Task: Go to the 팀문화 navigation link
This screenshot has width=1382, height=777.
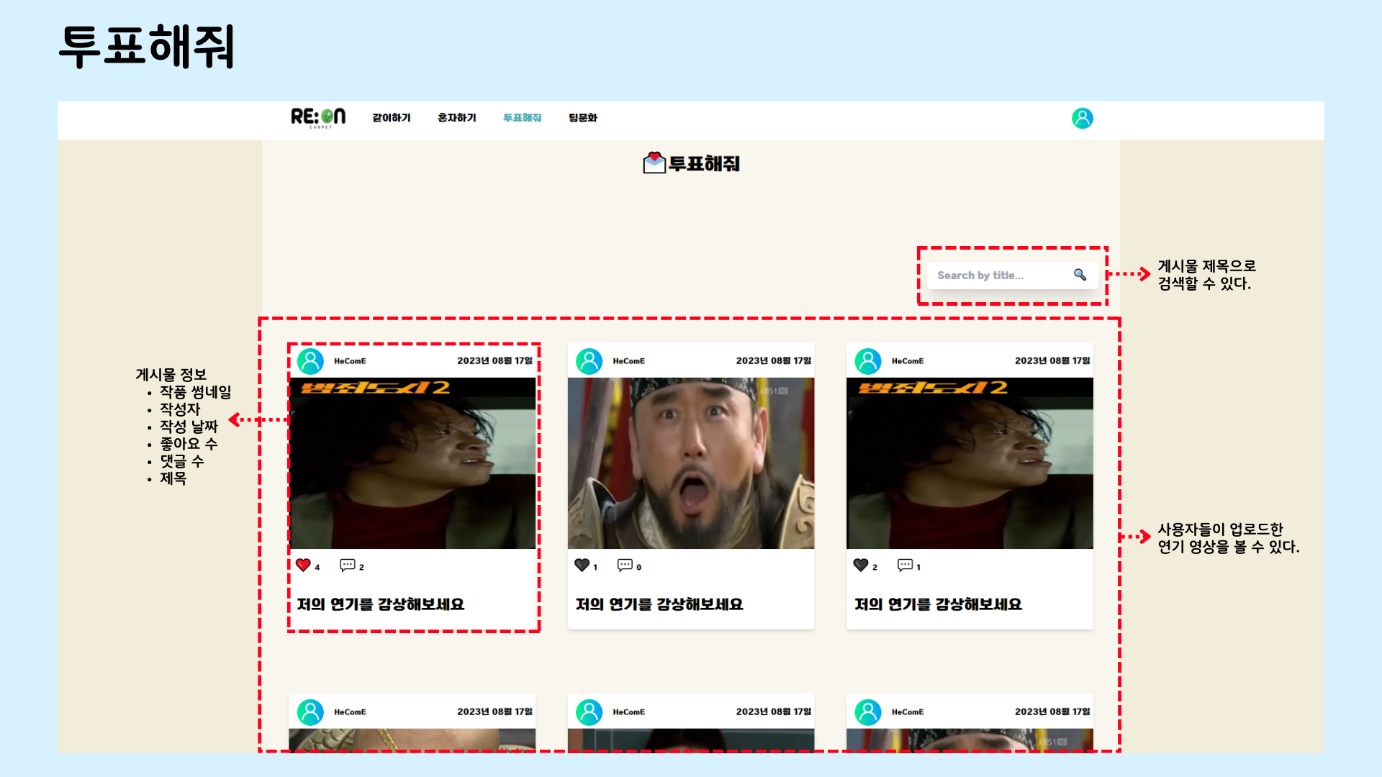Action: pyautogui.click(x=583, y=118)
